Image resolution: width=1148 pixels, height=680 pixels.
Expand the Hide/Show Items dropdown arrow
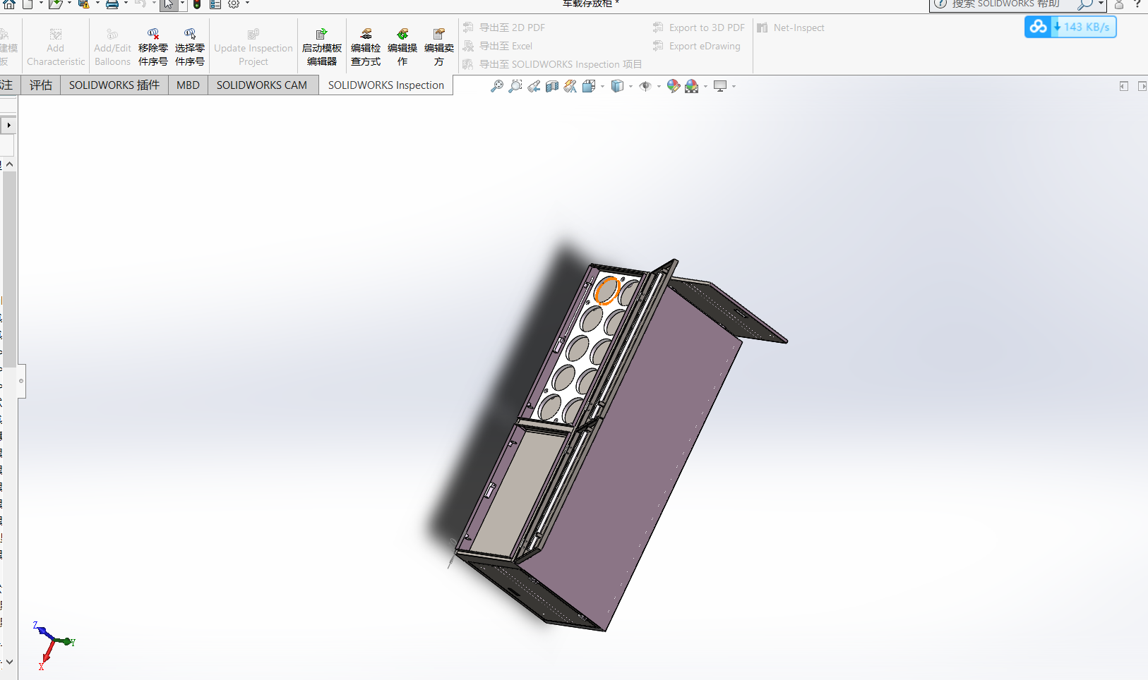pyautogui.click(x=659, y=87)
